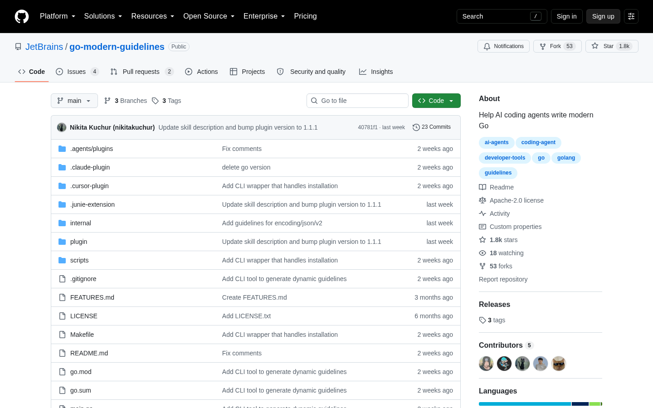Expand the Open Source menu
Viewport: 653px width, 408px height.
pyautogui.click(x=209, y=16)
